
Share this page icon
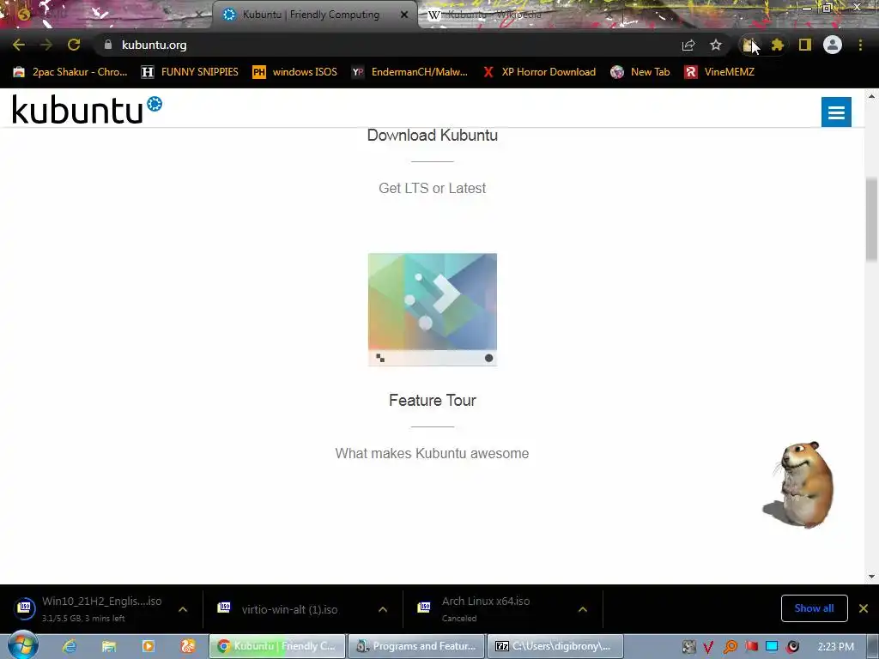pyautogui.click(x=688, y=45)
